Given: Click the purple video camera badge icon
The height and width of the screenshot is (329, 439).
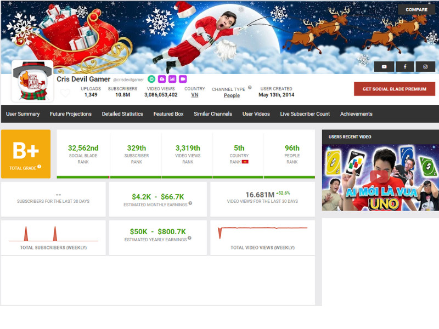Looking at the screenshot, I should pos(183,79).
